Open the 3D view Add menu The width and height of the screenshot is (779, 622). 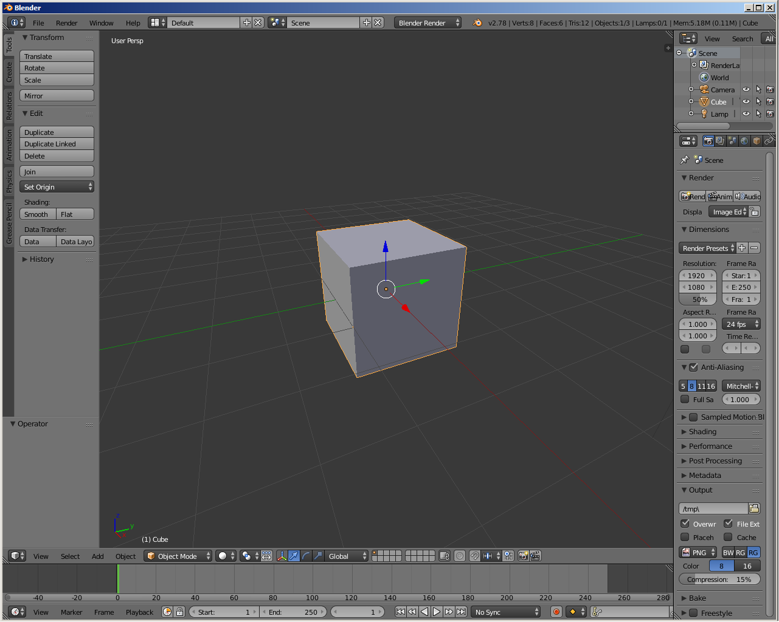click(x=97, y=556)
